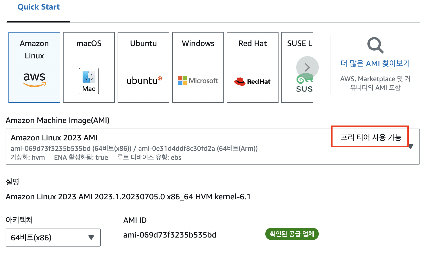The image size is (431, 260).
Task: Click the 루트 디바이스 유형: ebs text
Action: coord(149,158)
